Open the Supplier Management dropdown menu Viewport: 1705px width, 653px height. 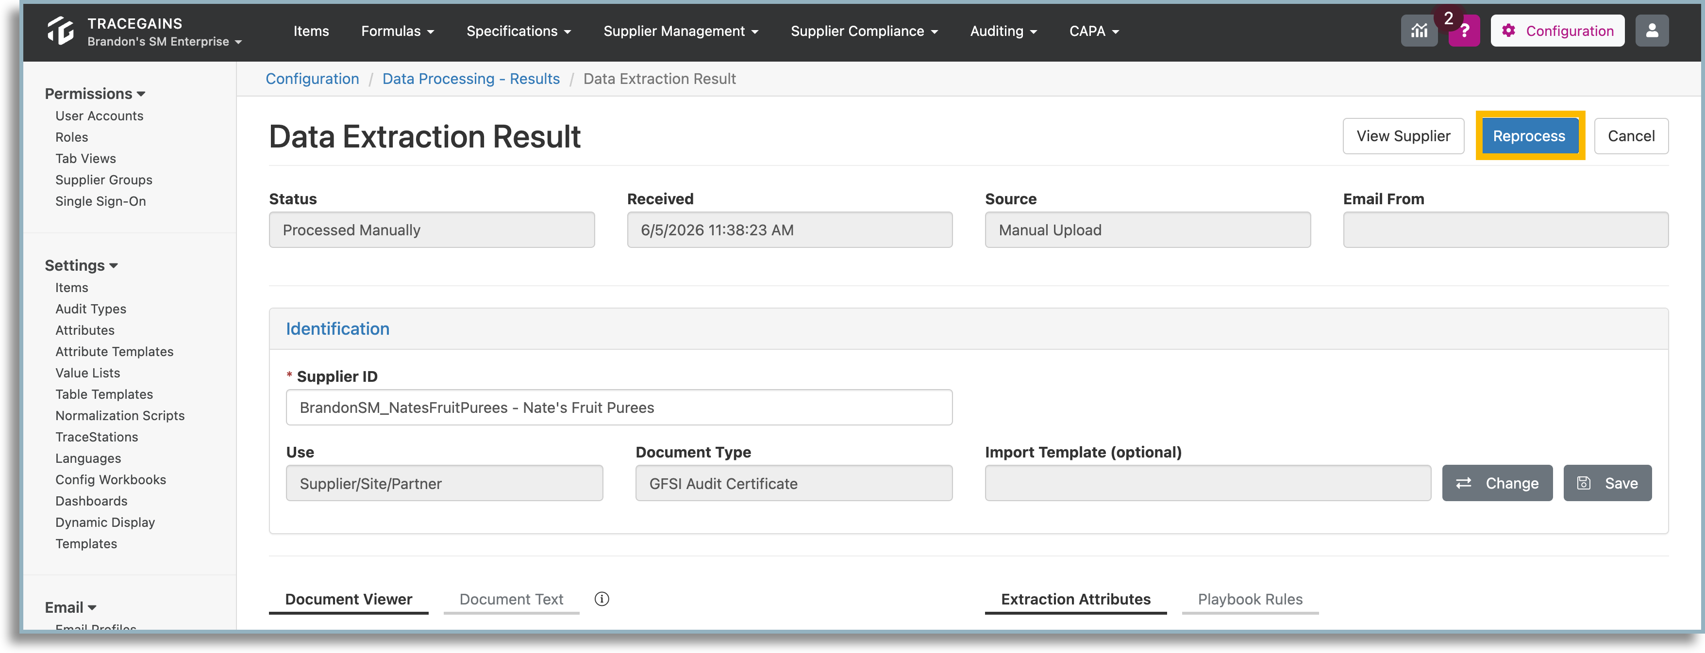681,31
